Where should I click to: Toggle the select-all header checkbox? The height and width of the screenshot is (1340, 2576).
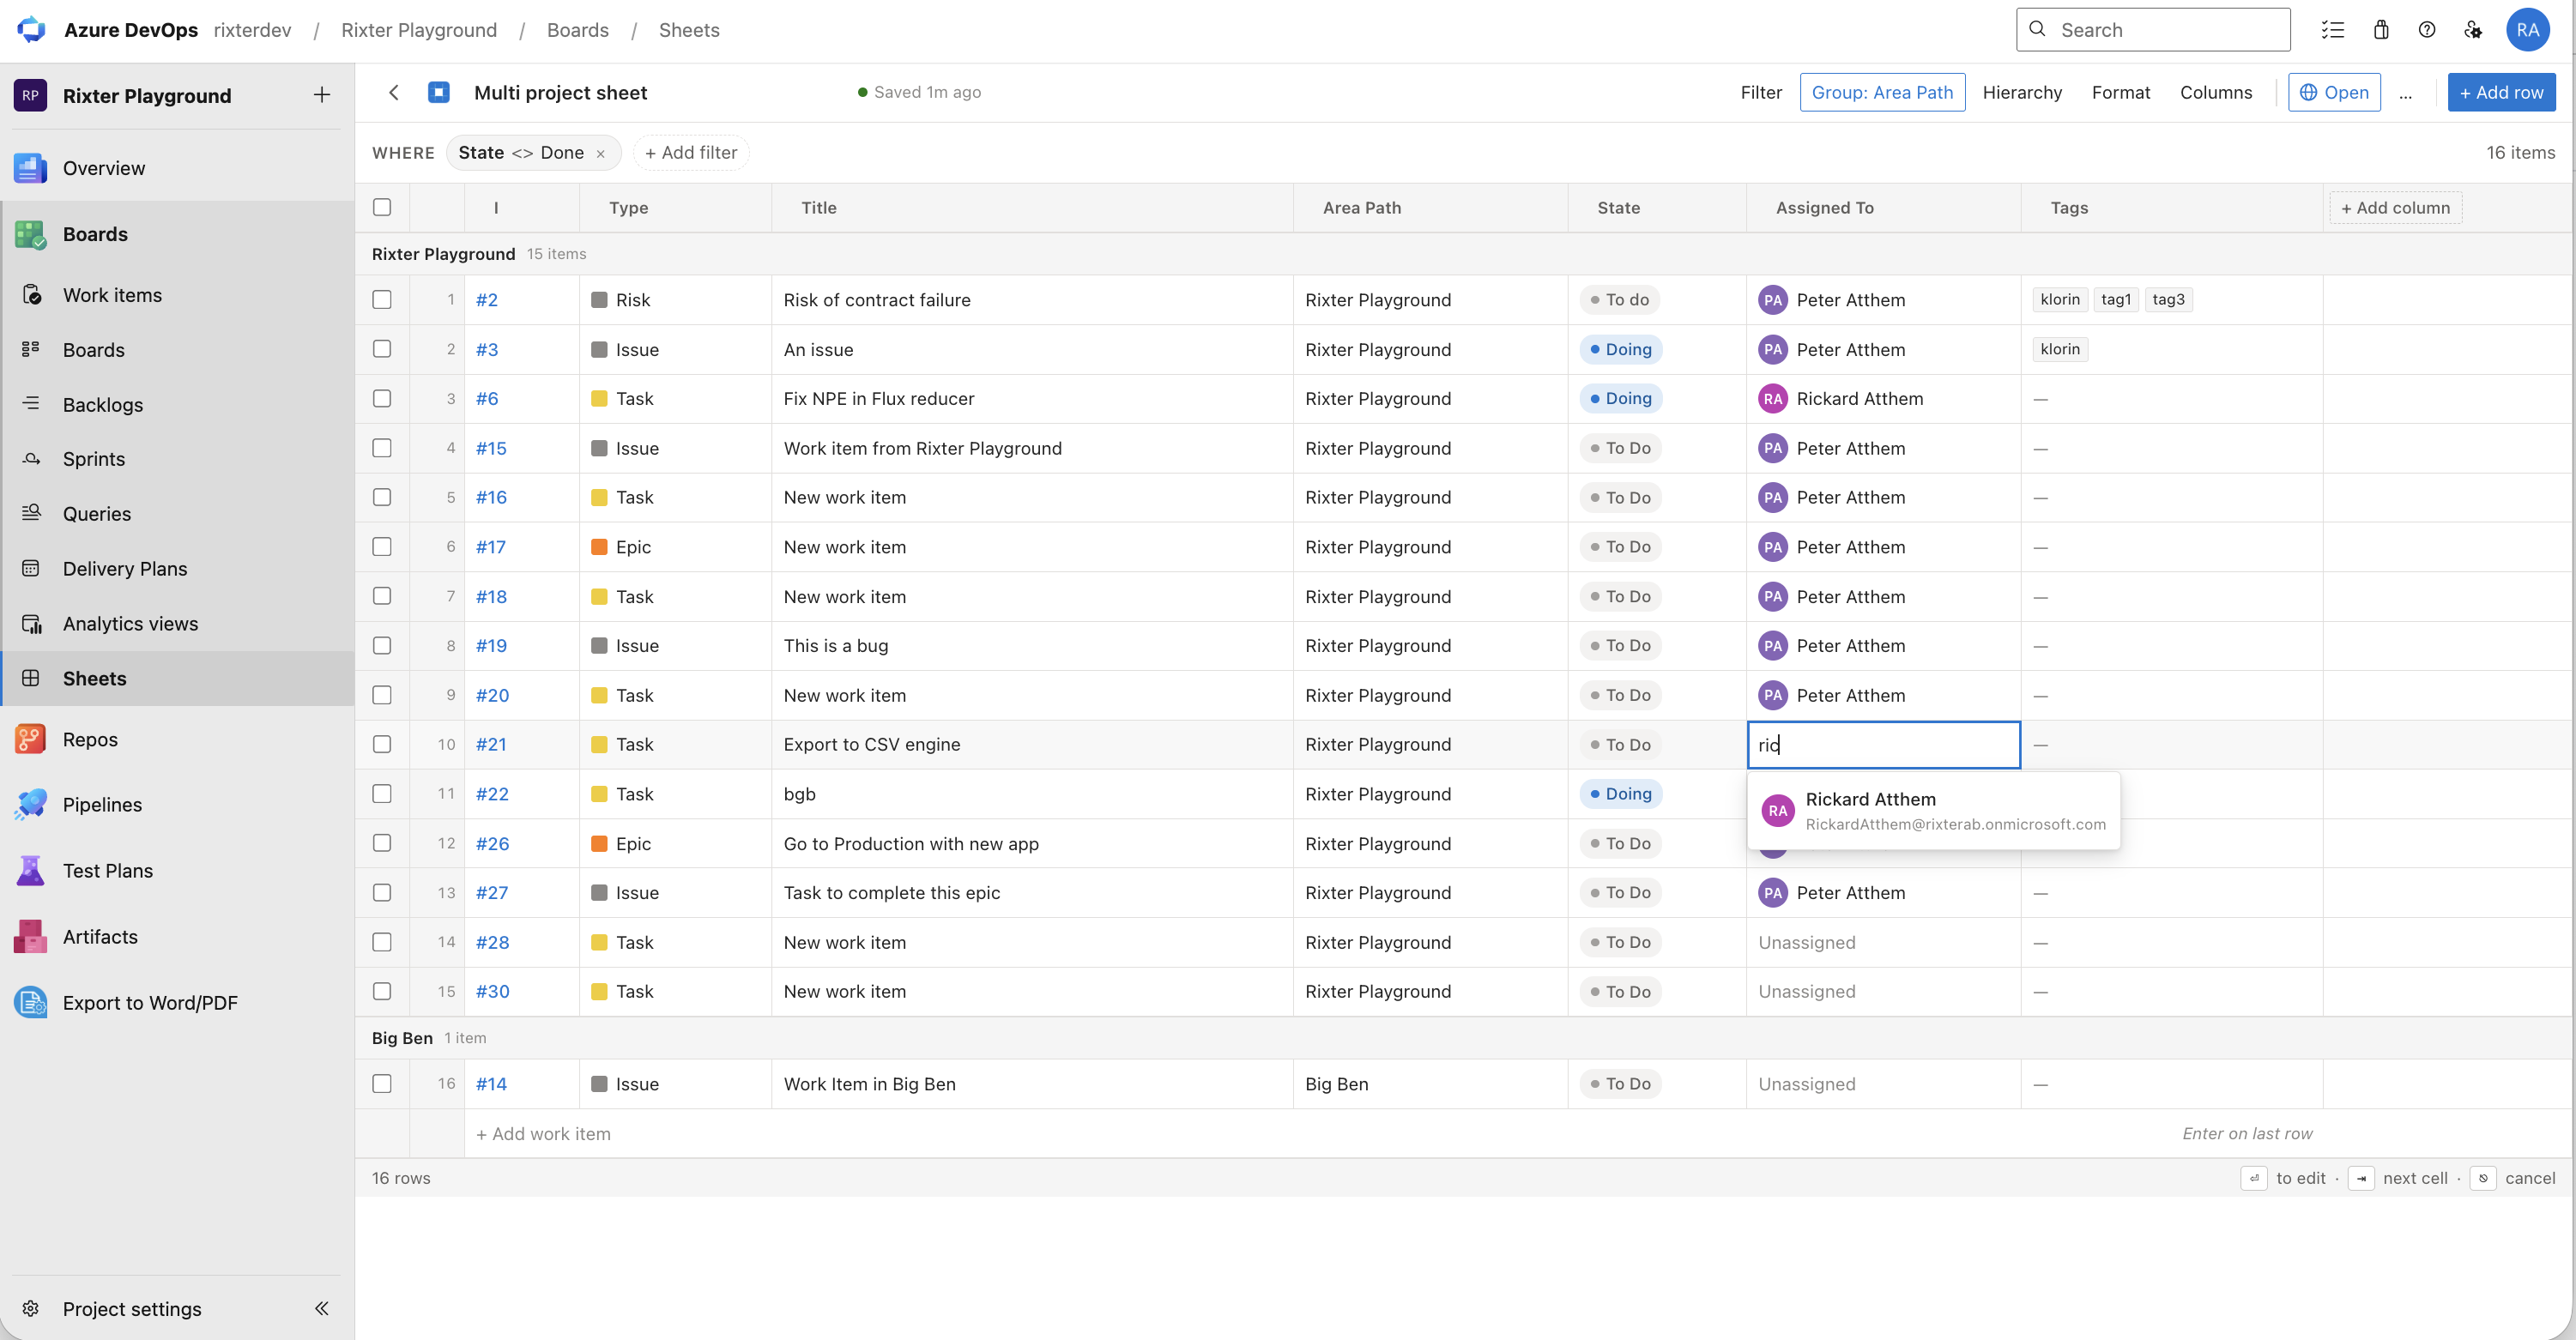(382, 207)
